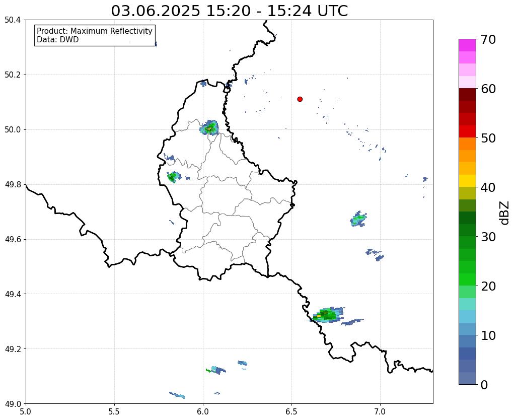
Task: Click the latitude axis label 50.4
Action: [x=13, y=20]
